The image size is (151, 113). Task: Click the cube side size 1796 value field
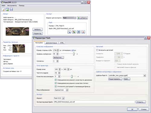pyautogui.click(x=55, y=50)
